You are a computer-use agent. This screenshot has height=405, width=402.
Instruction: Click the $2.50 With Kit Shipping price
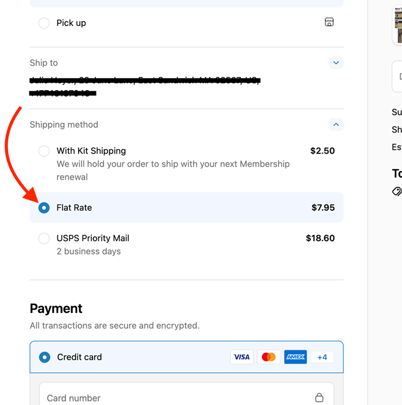click(x=322, y=151)
